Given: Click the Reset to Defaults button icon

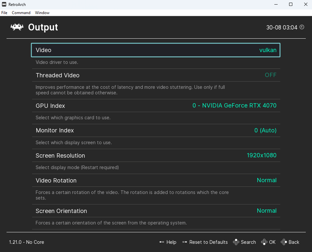Looking at the screenshot, I should 185,242.
